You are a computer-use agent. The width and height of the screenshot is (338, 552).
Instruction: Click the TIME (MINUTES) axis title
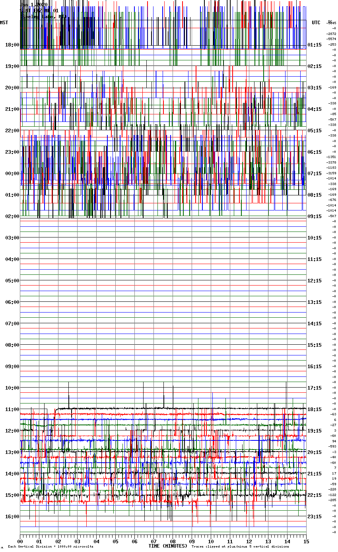click(x=168, y=546)
